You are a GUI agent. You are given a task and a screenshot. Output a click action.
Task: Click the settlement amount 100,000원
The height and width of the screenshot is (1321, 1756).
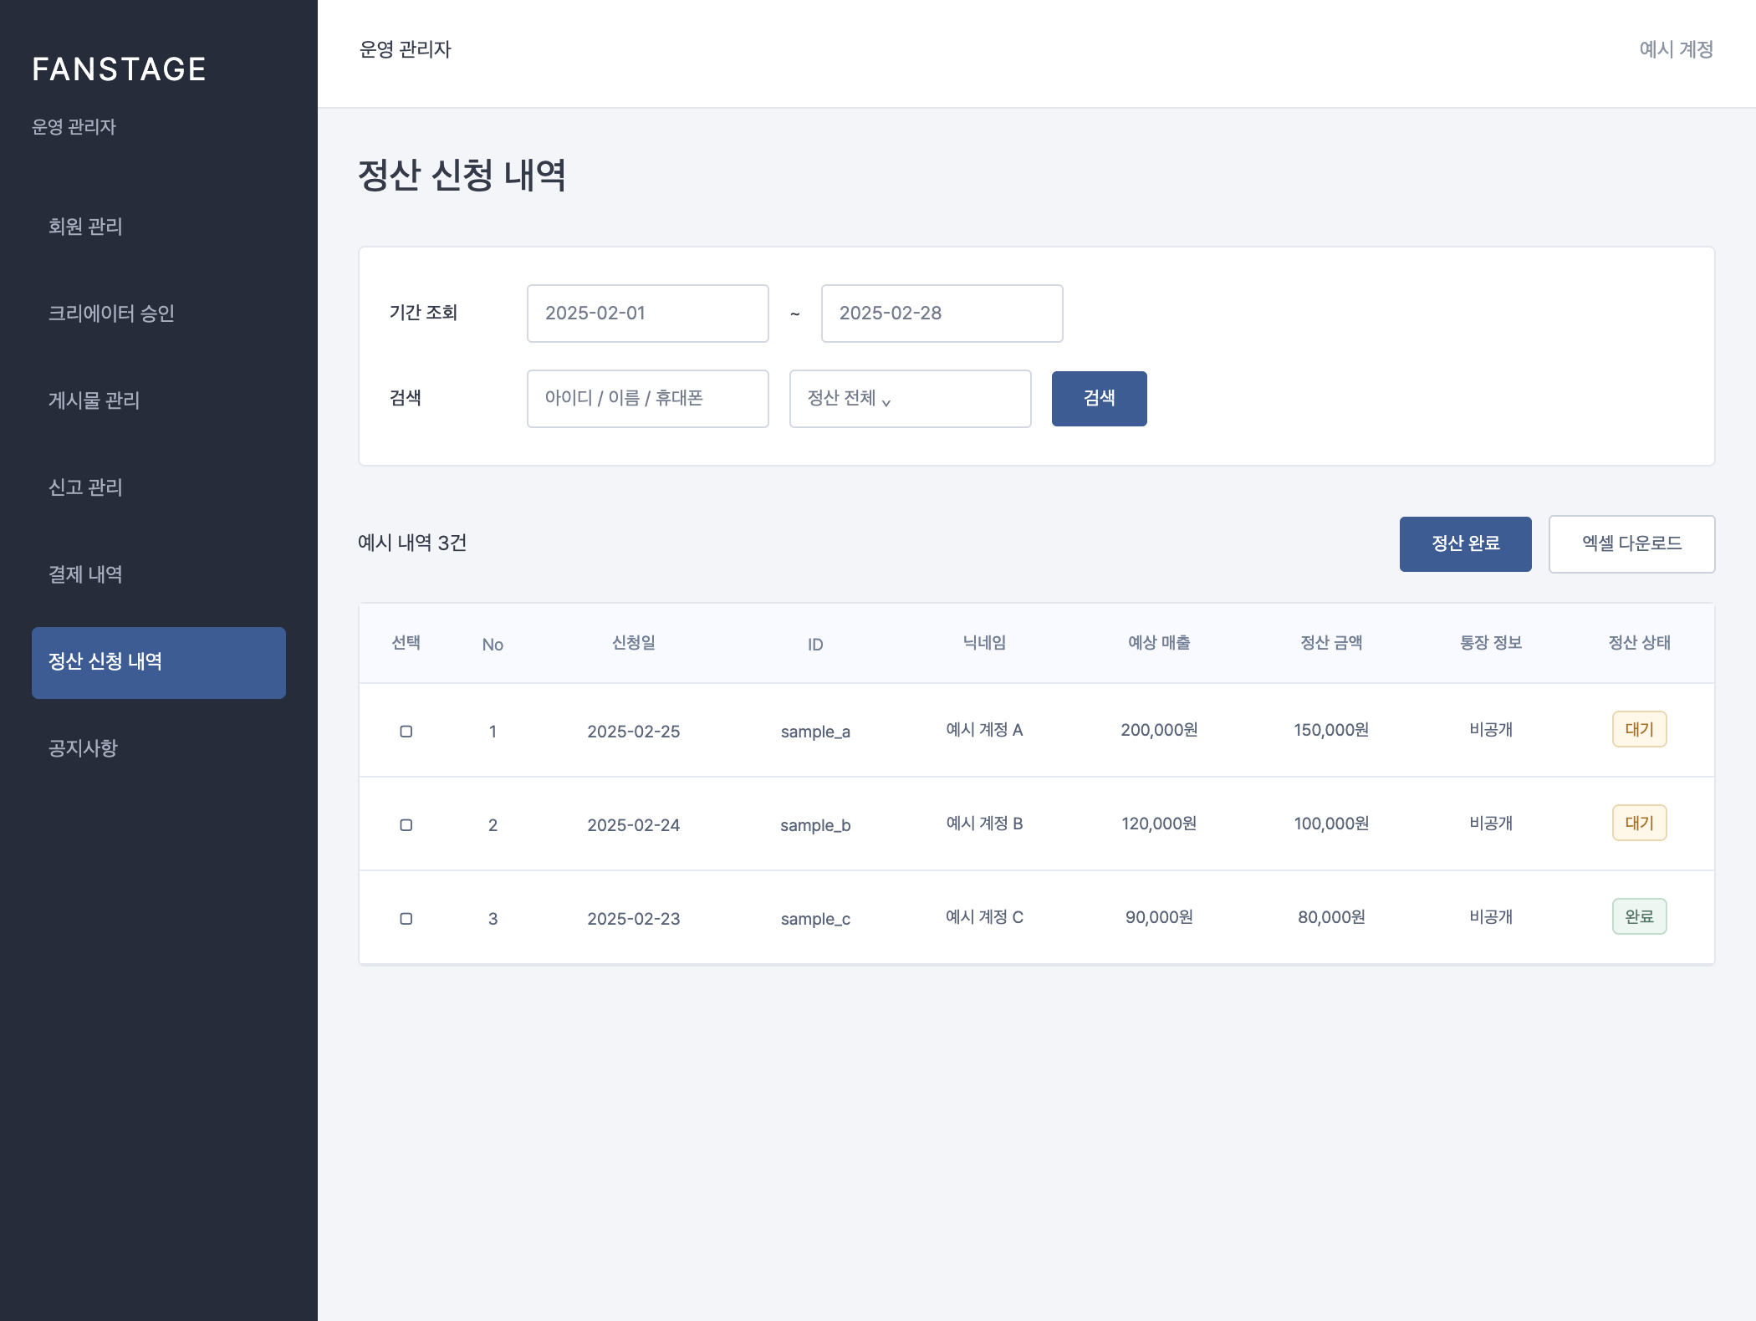(1331, 824)
